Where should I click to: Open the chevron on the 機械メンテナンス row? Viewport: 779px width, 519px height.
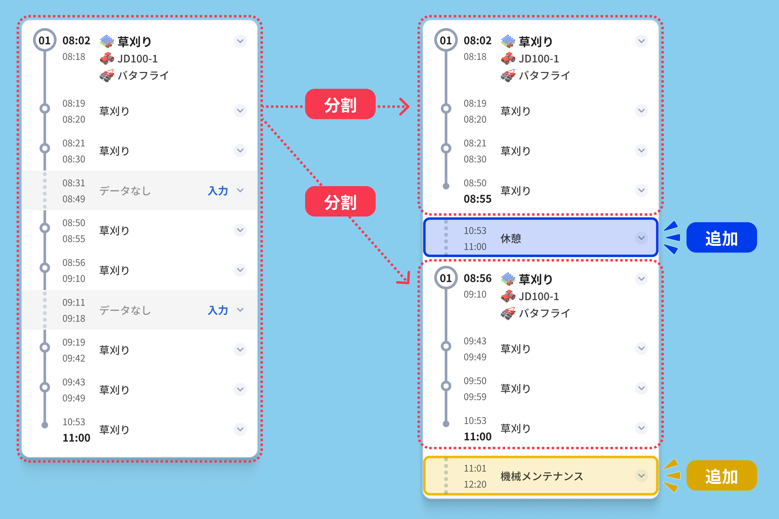(x=642, y=476)
